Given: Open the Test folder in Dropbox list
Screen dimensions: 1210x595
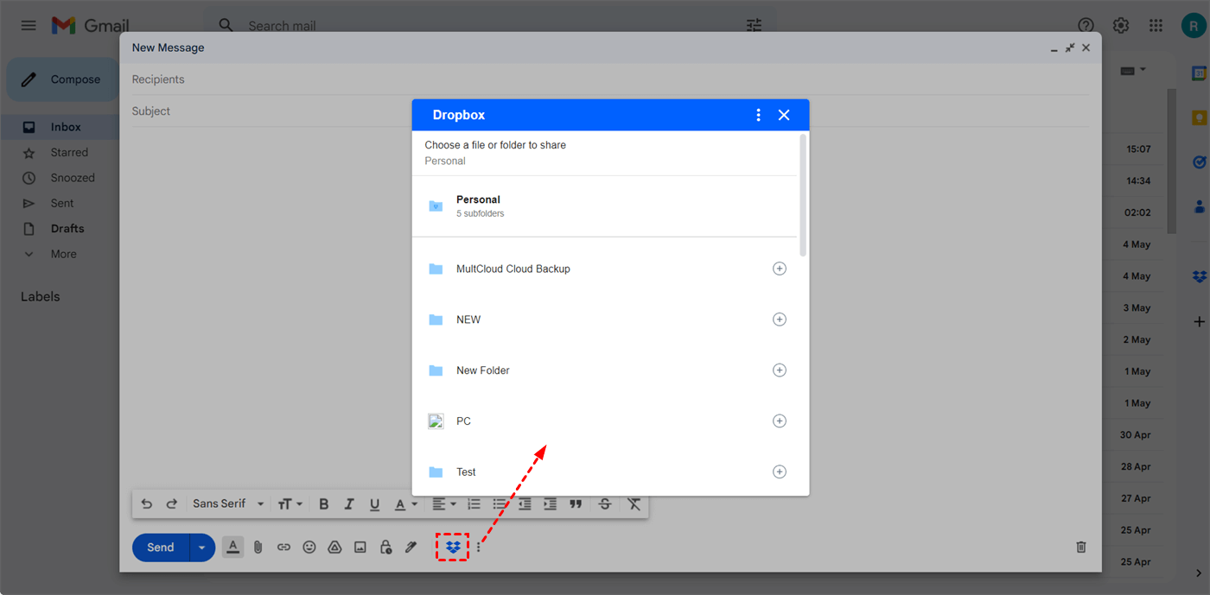Looking at the screenshot, I should (467, 472).
